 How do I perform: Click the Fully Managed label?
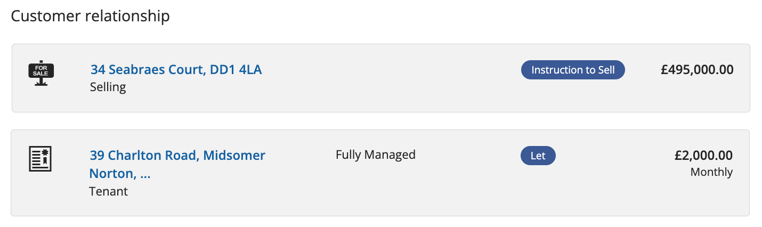(376, 155)
